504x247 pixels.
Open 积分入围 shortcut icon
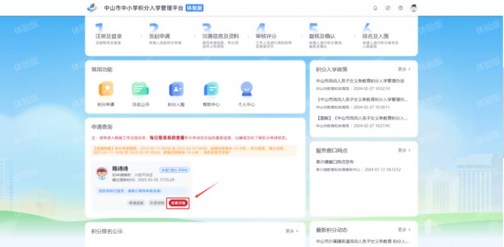click(x=176, y=89)
